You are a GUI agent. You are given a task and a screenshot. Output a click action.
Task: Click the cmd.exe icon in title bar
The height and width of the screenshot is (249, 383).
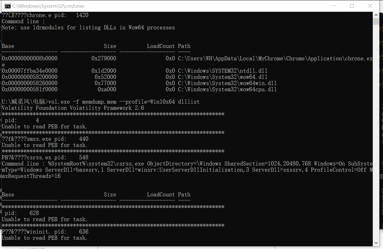coord(7,6)
